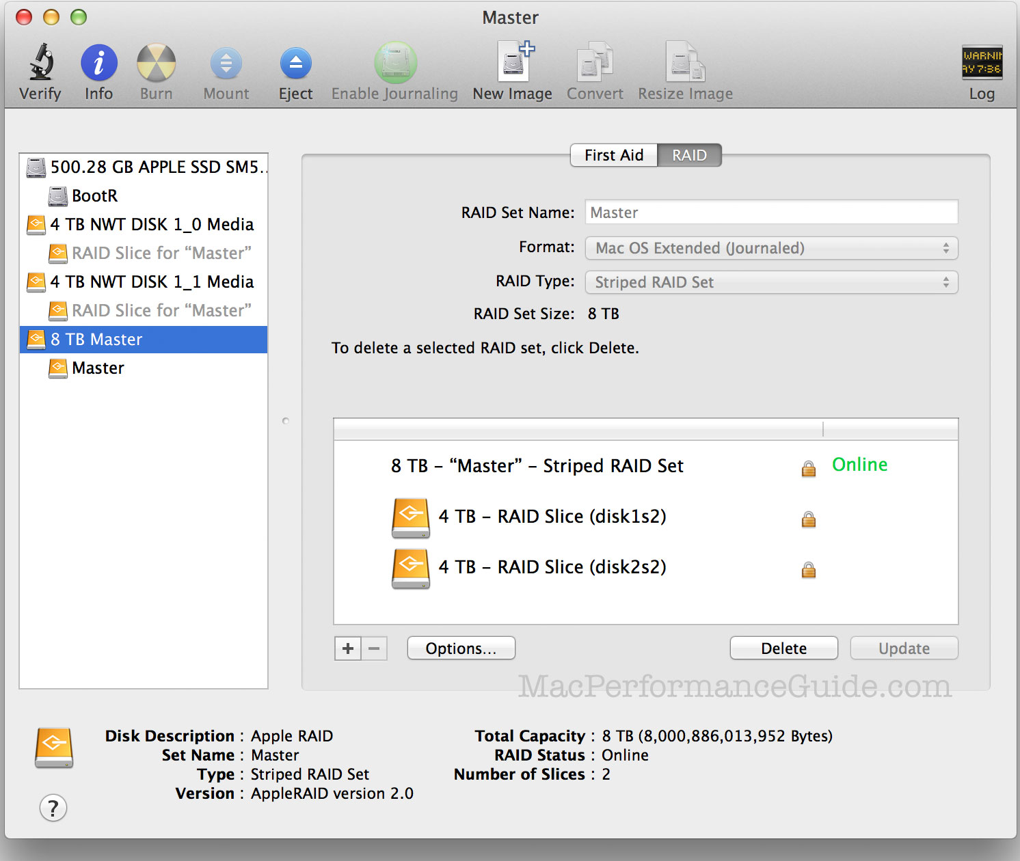Image resolution: width=1020 pixels, height=861 pixels.
Task: Open the help question mark button
Action: [53, 808]
